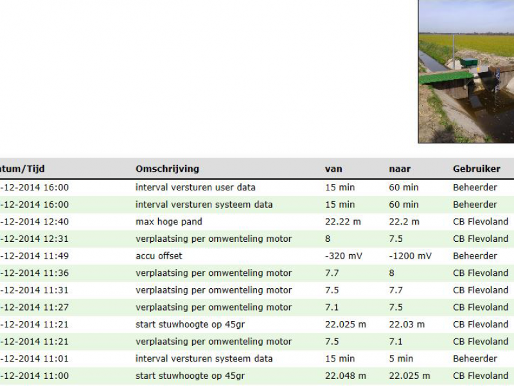
Task: Select the 5 min 'naar' value
Action: click(x=402, y=359)
